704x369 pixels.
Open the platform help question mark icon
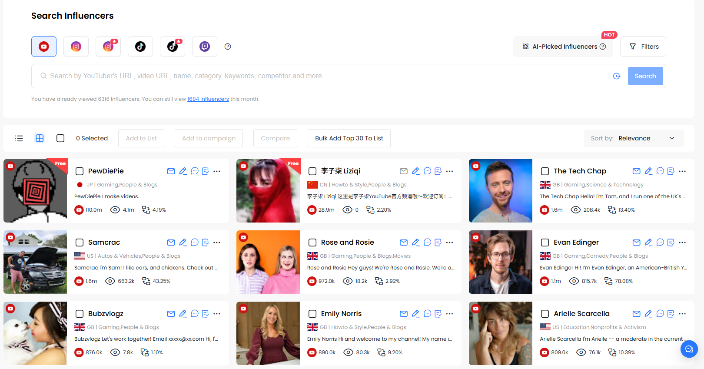point(228,47)
